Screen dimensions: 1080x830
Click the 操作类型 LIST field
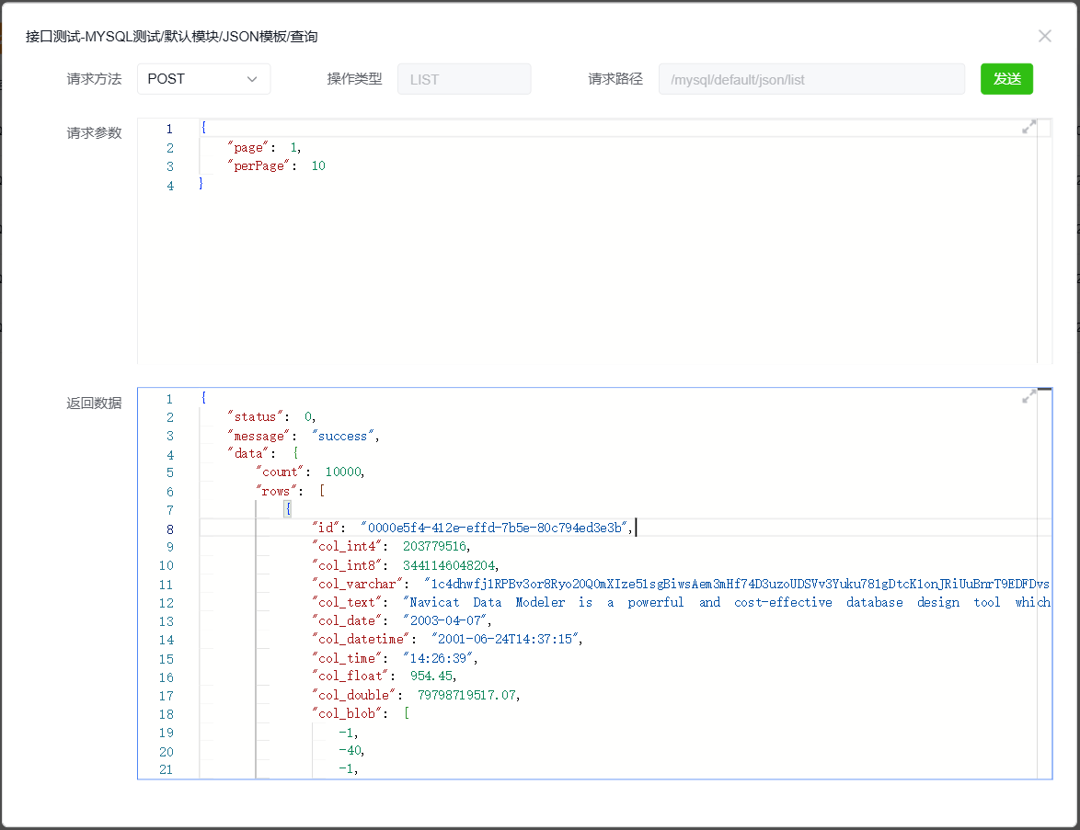464,79
